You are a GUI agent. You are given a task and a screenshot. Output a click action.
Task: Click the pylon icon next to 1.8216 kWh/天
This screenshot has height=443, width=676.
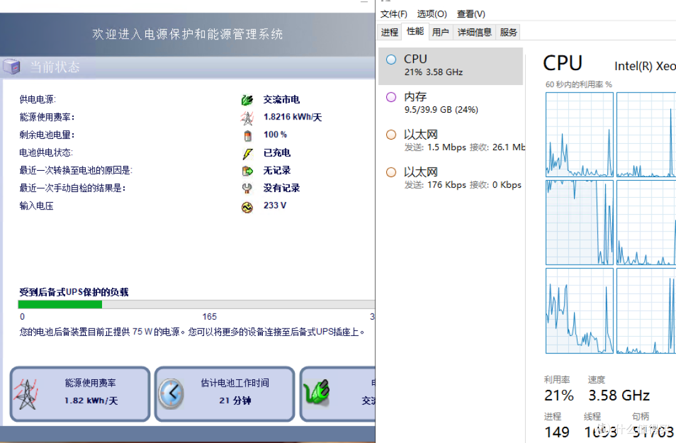pos(247,118)
